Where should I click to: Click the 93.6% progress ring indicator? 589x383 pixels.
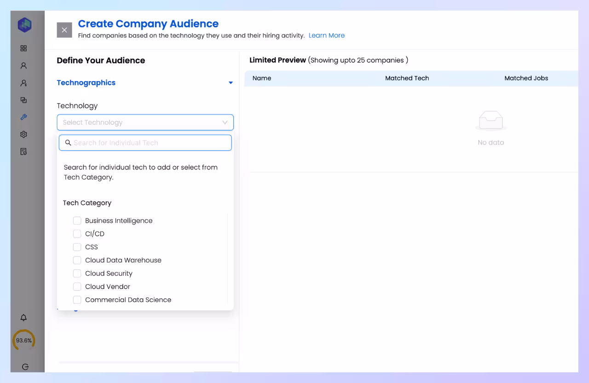(x=23, y=340)
